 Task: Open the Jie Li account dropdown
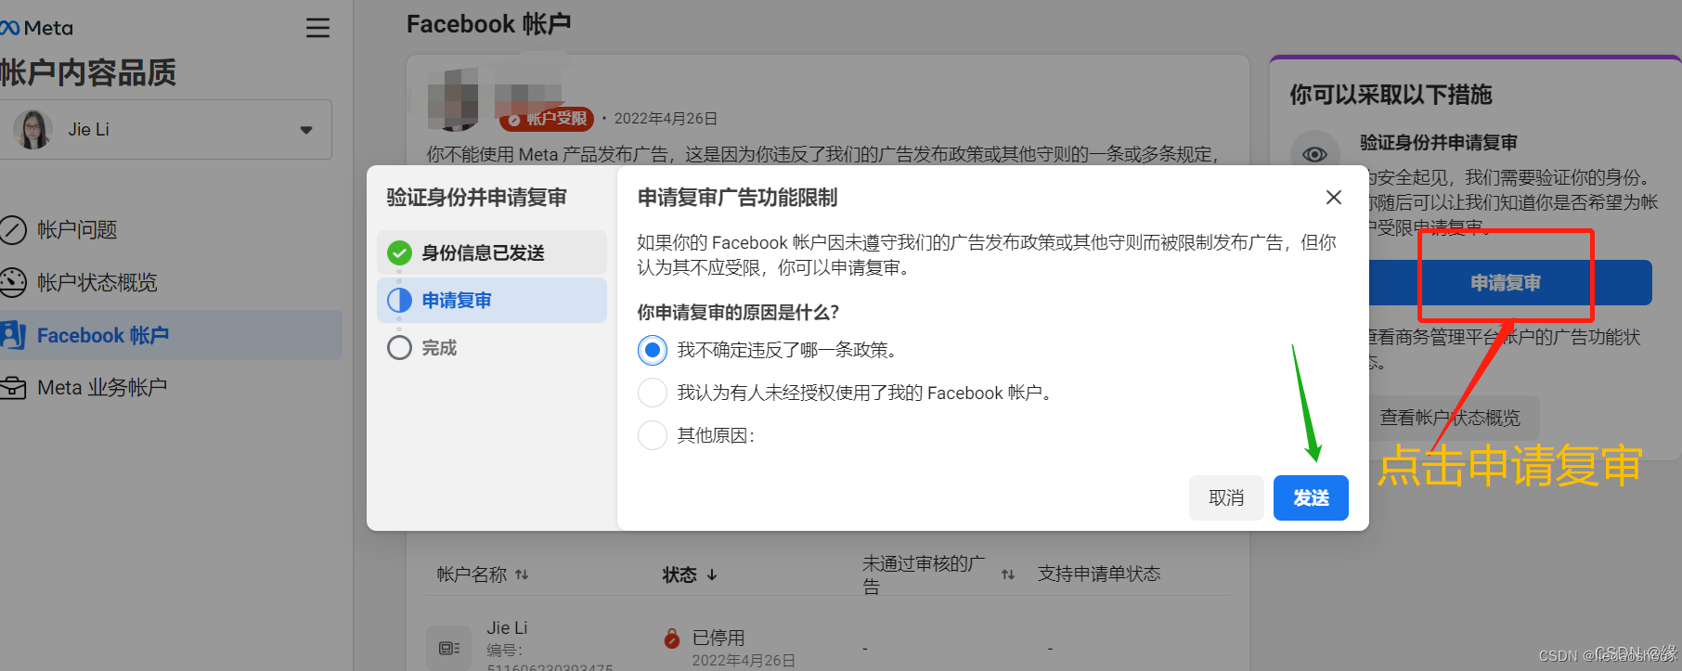(x=166, y=130)
